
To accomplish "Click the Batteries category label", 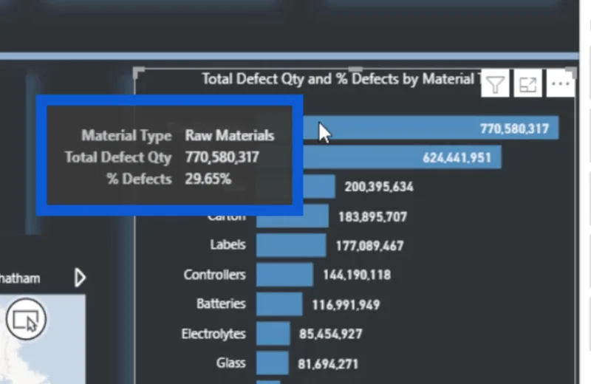I will (221, 304).
